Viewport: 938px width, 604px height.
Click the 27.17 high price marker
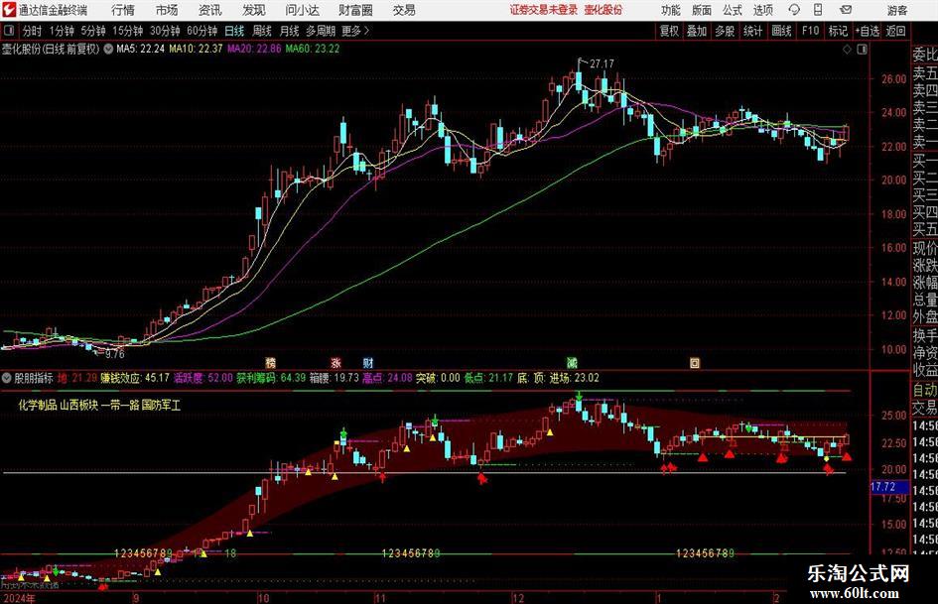[602, 63]
